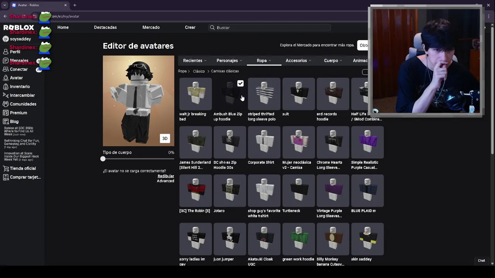
Task: Click the avatar preview image
Action: coord(138,101)
